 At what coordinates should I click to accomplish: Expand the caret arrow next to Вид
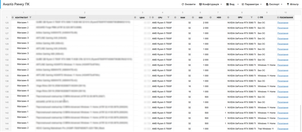coord(238,4)
